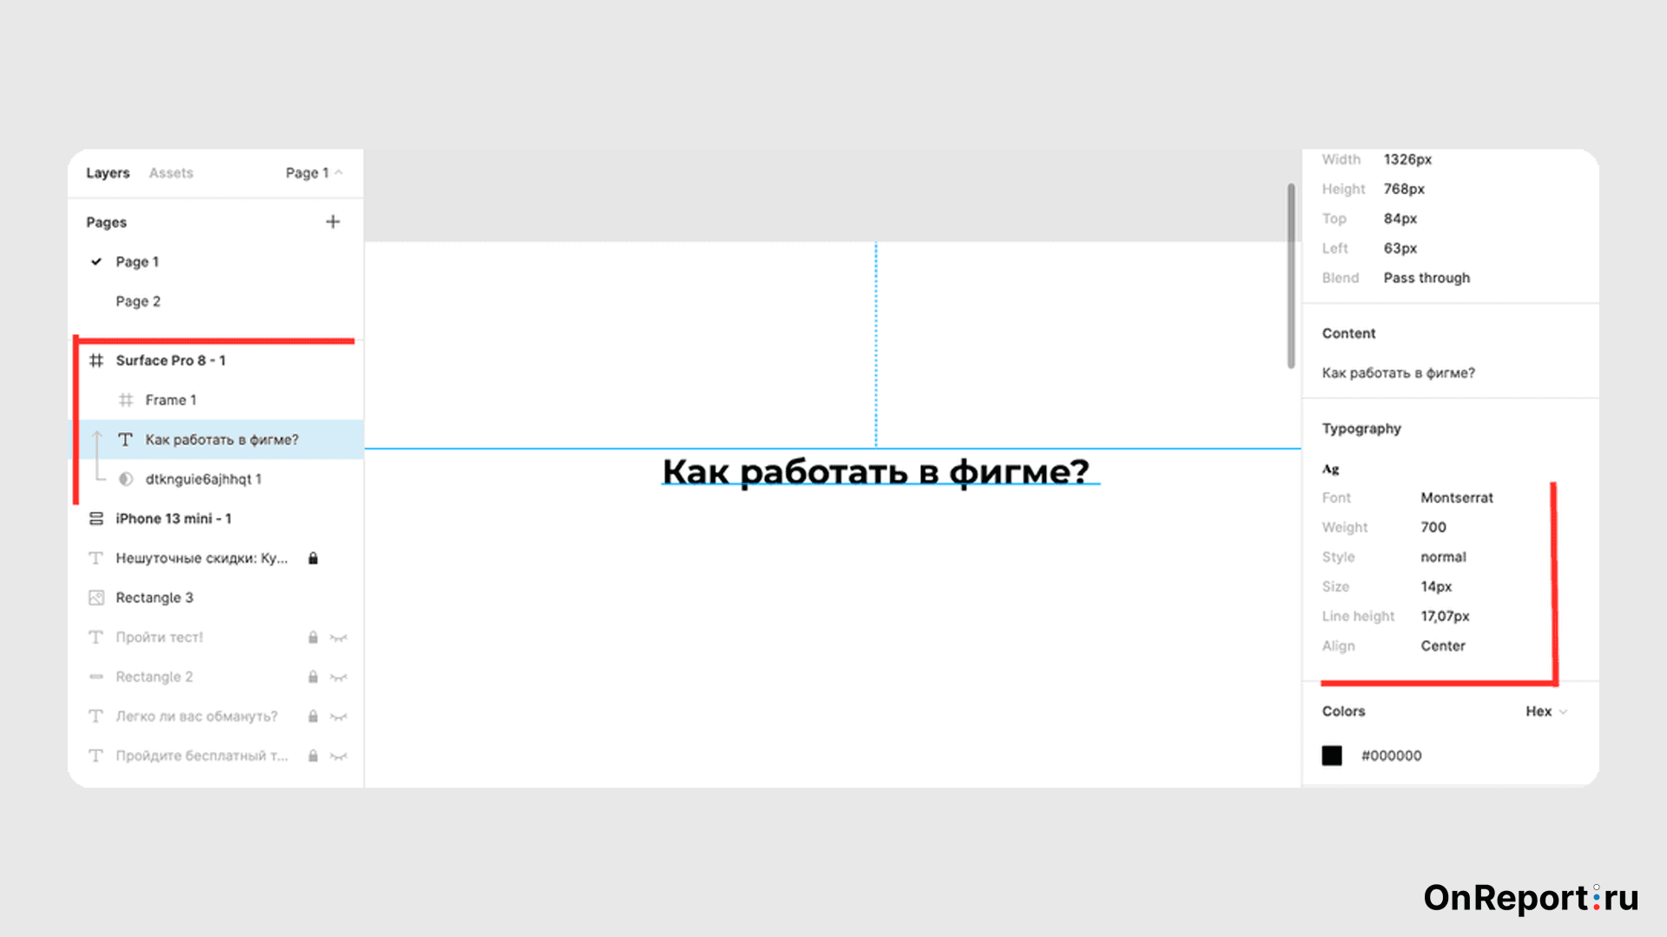The width and height of the screenshot is (1667, 937).
Task: Show the hidden Пройти тест! layer
Action: [339, 638]
